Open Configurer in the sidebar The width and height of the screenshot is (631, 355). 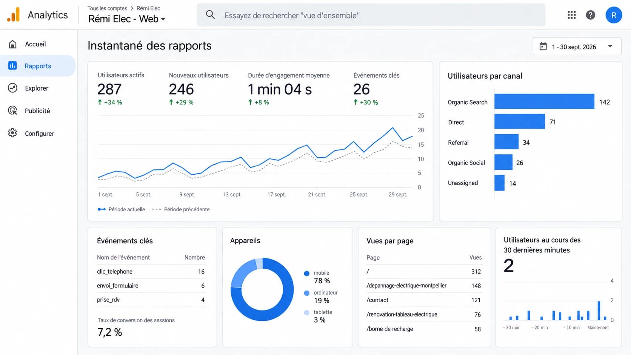click(x=38, y=133)
